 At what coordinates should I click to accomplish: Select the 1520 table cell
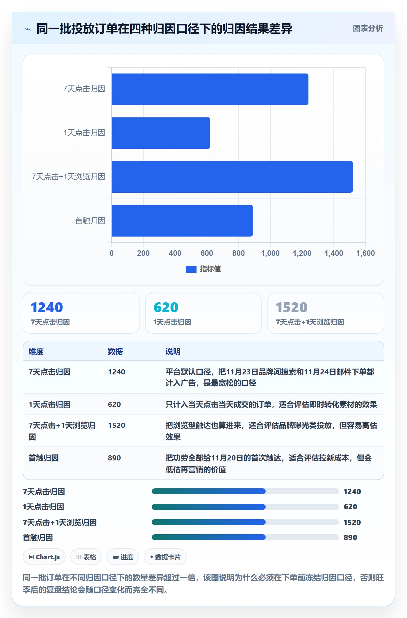[117, 426]
